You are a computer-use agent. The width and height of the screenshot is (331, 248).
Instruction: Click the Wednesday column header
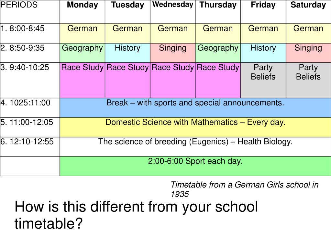click(173, 12)
